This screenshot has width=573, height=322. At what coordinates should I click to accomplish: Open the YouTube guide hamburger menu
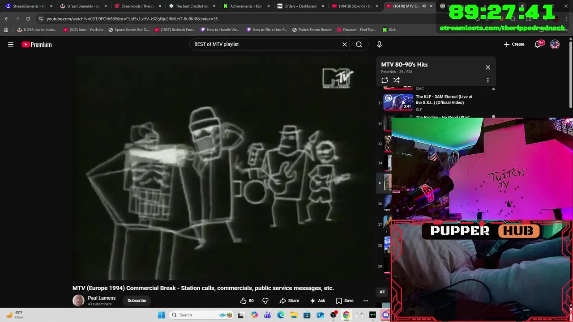pyautogui.click(x=11, y=44)
